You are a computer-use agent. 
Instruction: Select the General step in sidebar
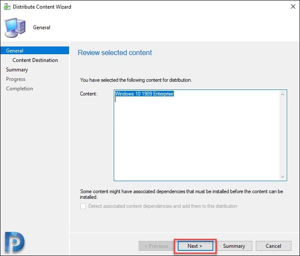point(35,50)
